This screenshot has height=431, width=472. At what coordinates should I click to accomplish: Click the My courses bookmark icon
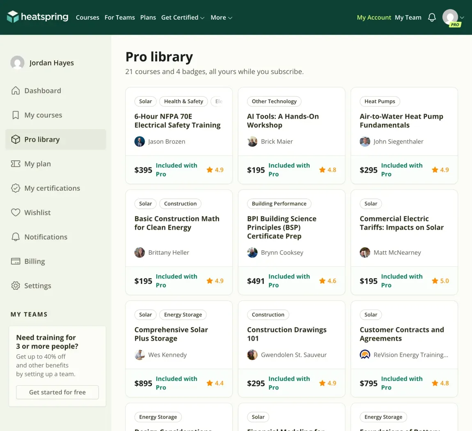[x=16, y=115]
